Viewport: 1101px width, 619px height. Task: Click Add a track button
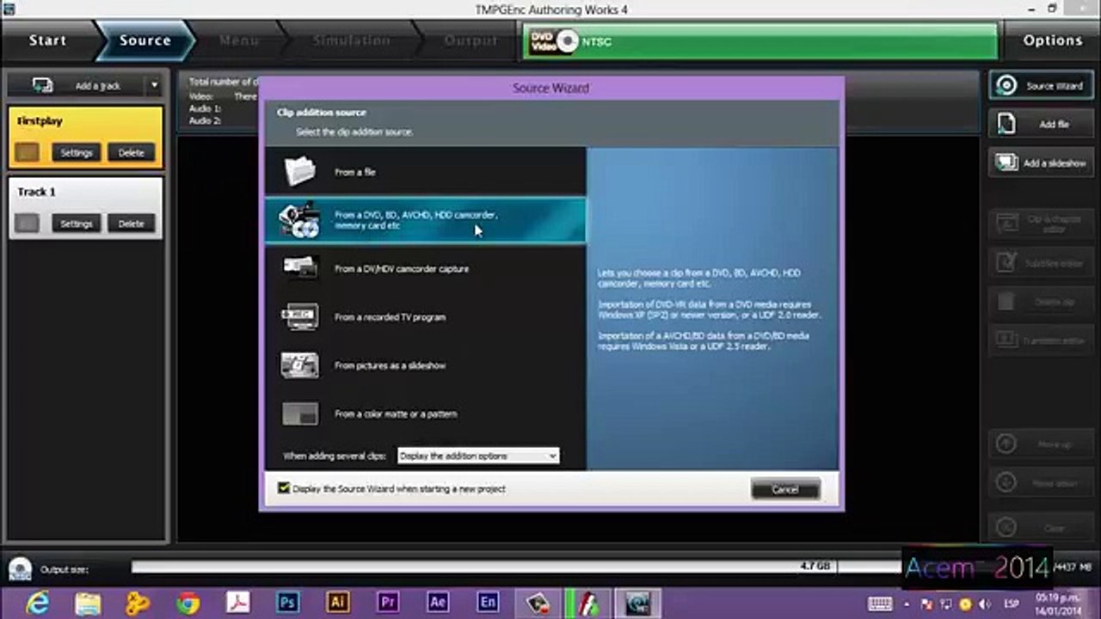click(77, 85)
